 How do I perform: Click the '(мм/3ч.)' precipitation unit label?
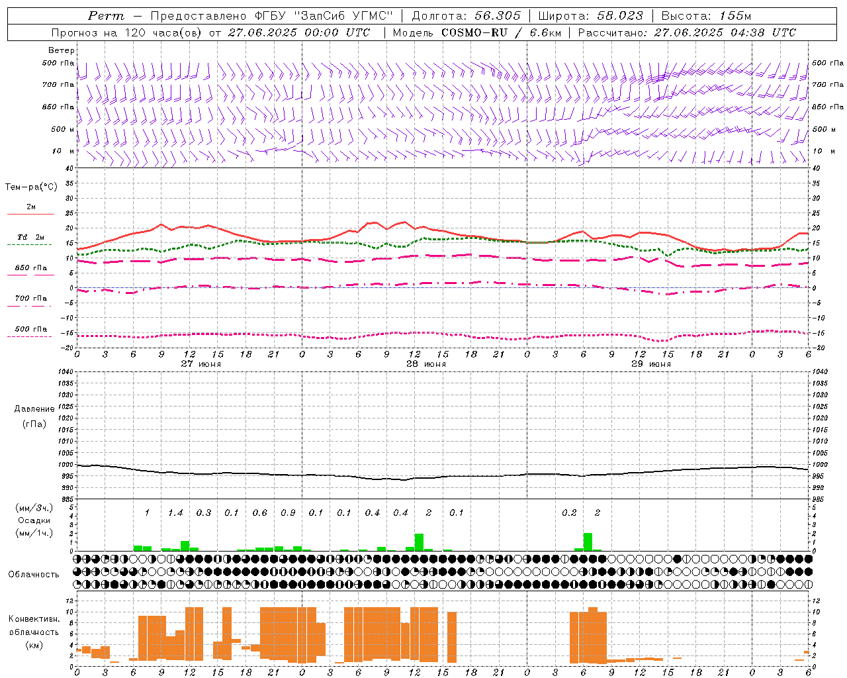(34, 508)
